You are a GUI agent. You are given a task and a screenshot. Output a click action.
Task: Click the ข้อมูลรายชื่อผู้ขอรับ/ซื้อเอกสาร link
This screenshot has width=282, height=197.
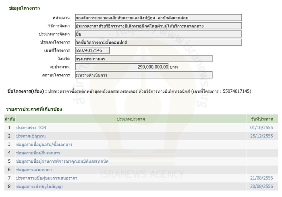[44, 145]
